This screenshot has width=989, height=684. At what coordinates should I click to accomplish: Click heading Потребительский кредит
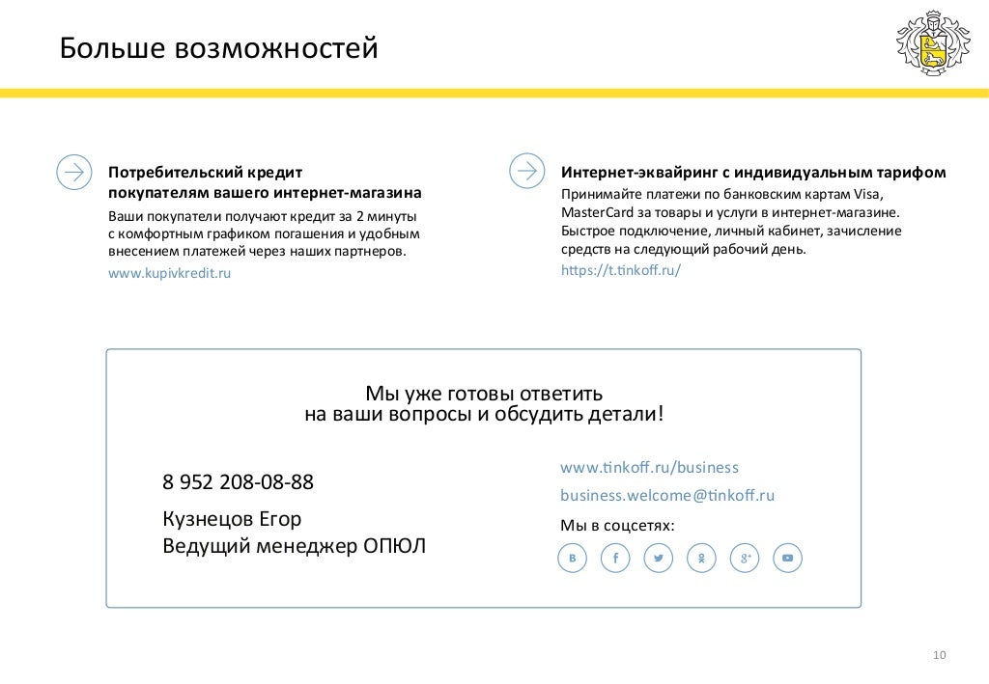205,172
